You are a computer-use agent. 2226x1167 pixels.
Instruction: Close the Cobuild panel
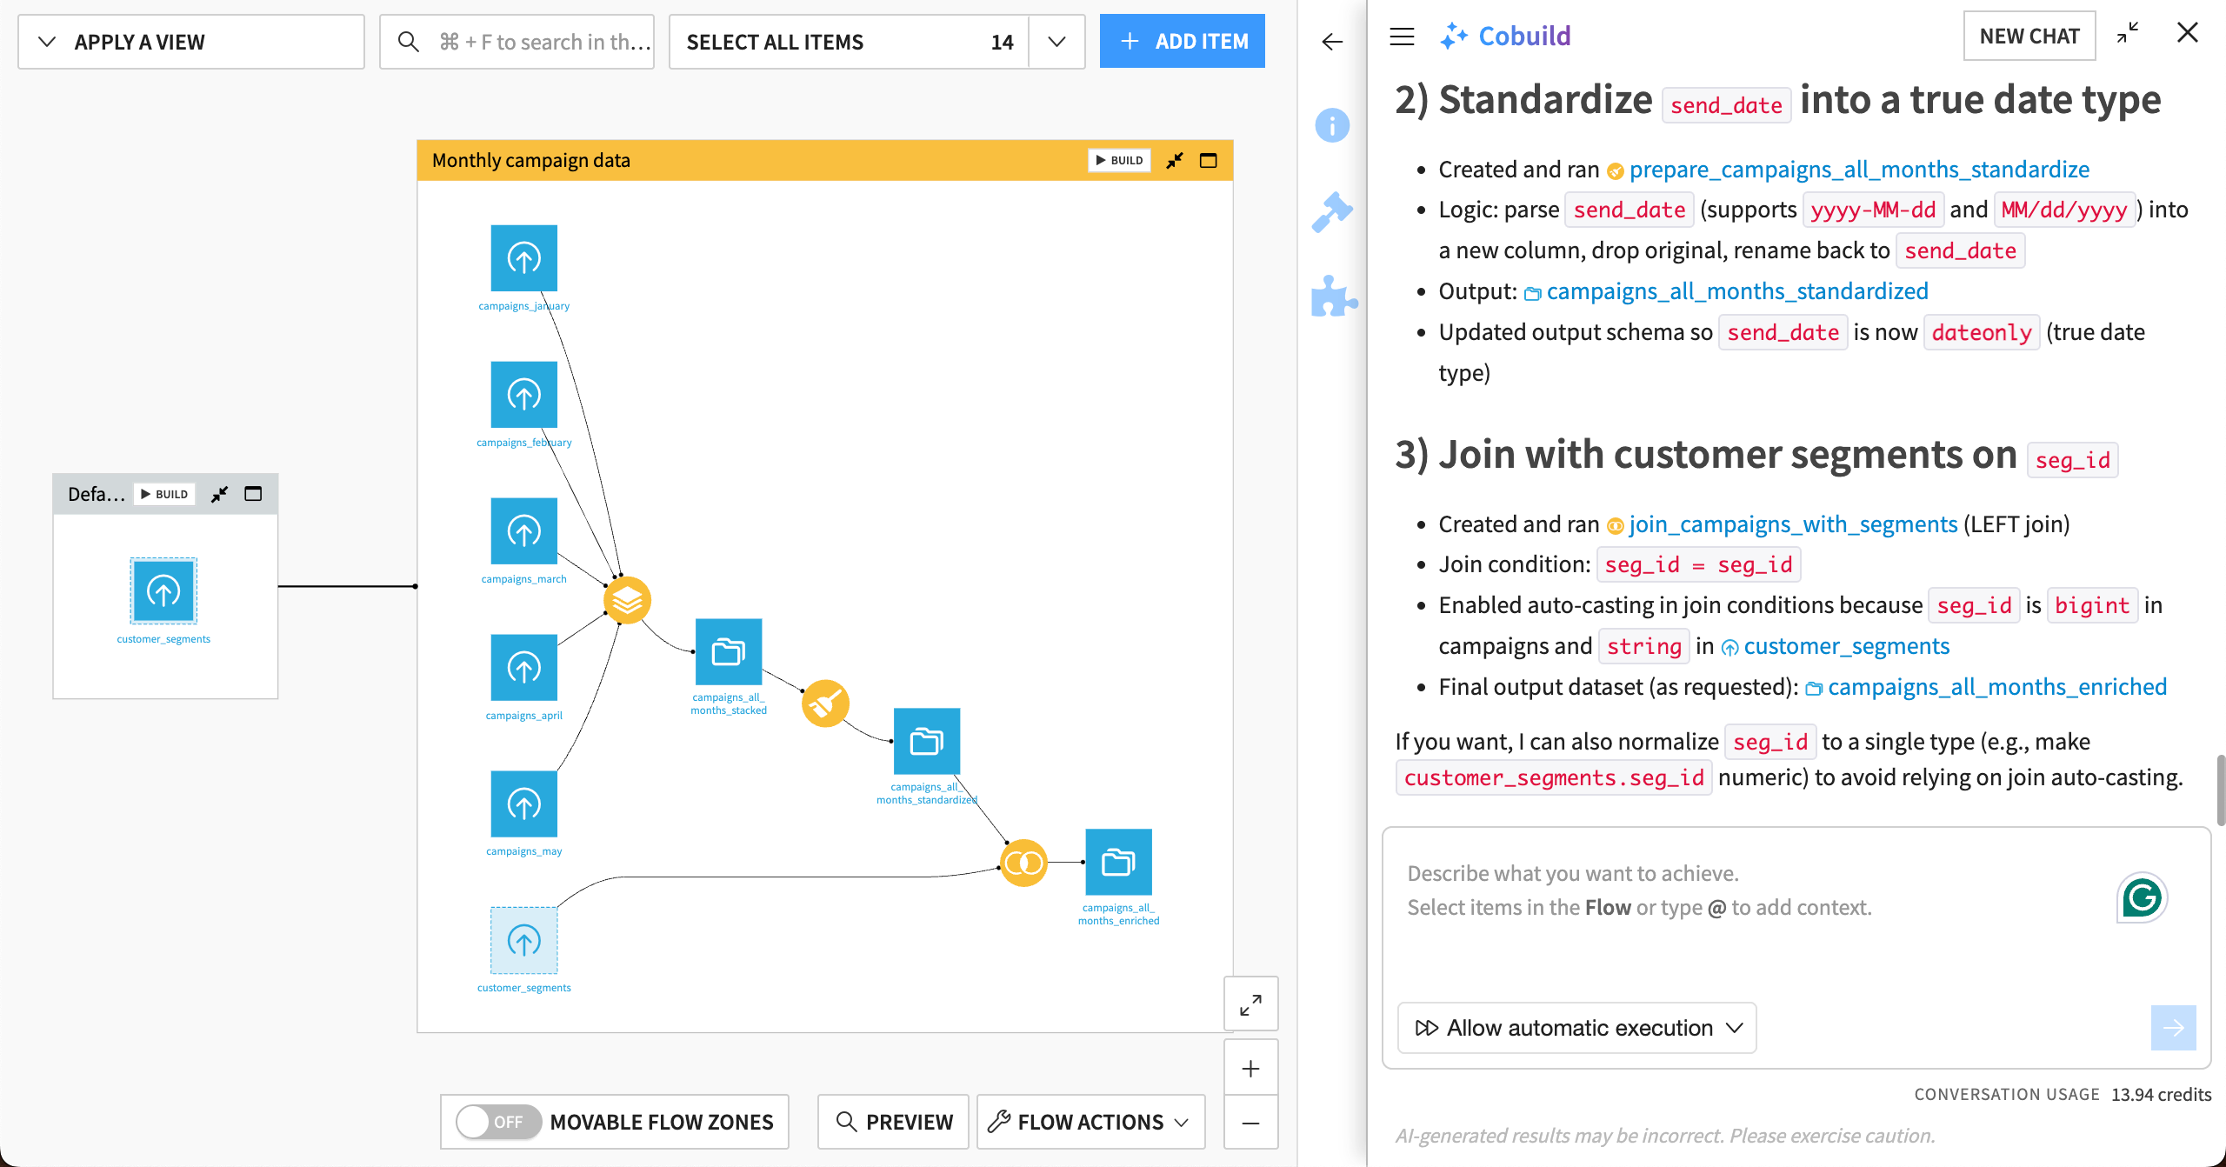click(2188, 33)
